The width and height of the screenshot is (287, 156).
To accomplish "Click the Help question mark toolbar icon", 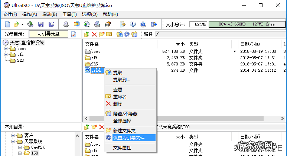I will (x=143, y=24).
